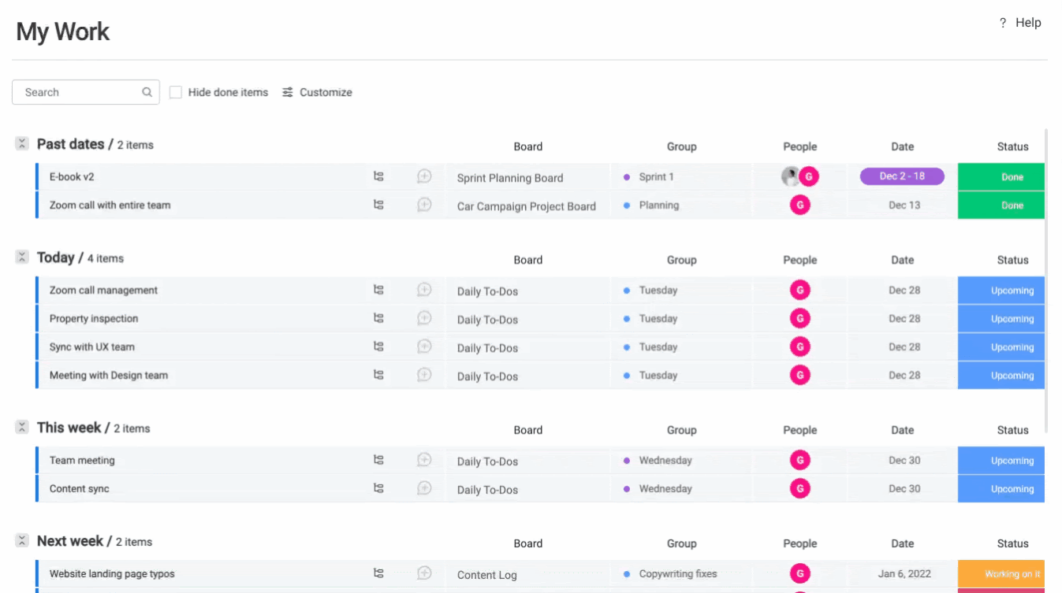Click subitems icon for Content sync
1062x593 pixels.
[378, 488]
